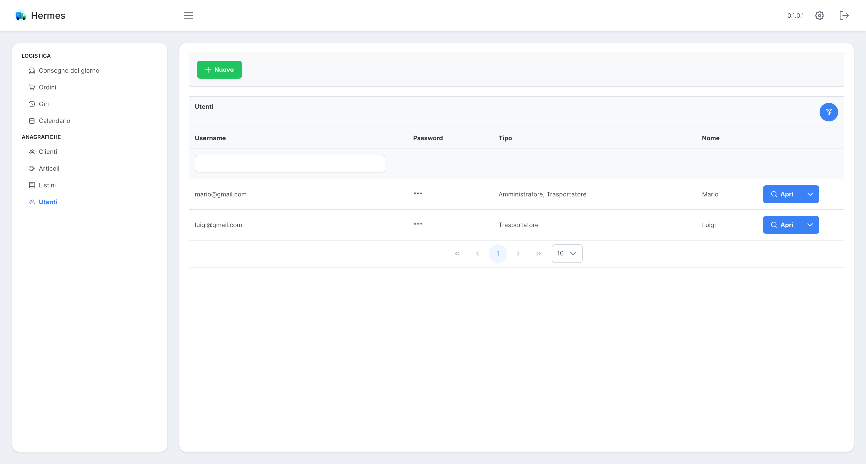Open the mario@gmail.com user with Apri
Screen dimensions: 866x464
pos(782,194)
